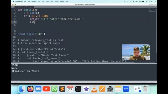
Task: Click the string "It's hotter than the sun!!" on line 4
Action: [62, 19]
